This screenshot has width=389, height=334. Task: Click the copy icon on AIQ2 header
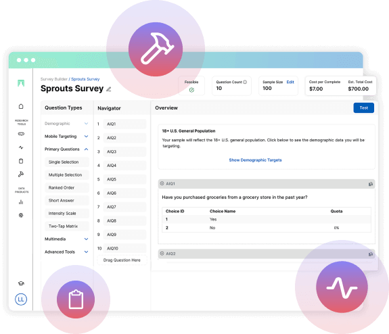tap(370, 254)
